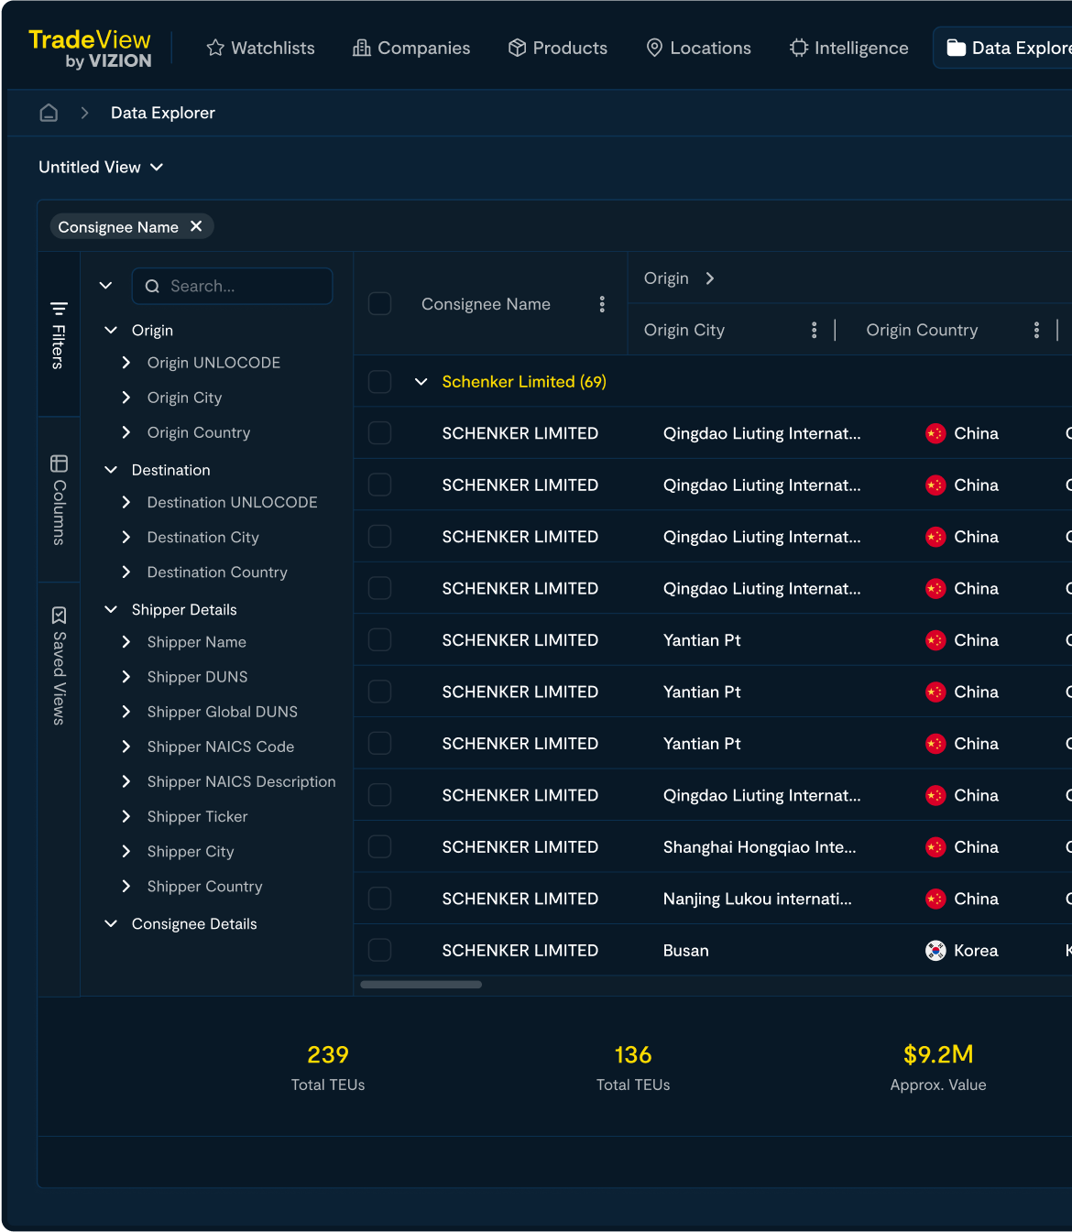The image size is (1072, 1232).
Task: Click the Locations pin icon
Action: 654,48
